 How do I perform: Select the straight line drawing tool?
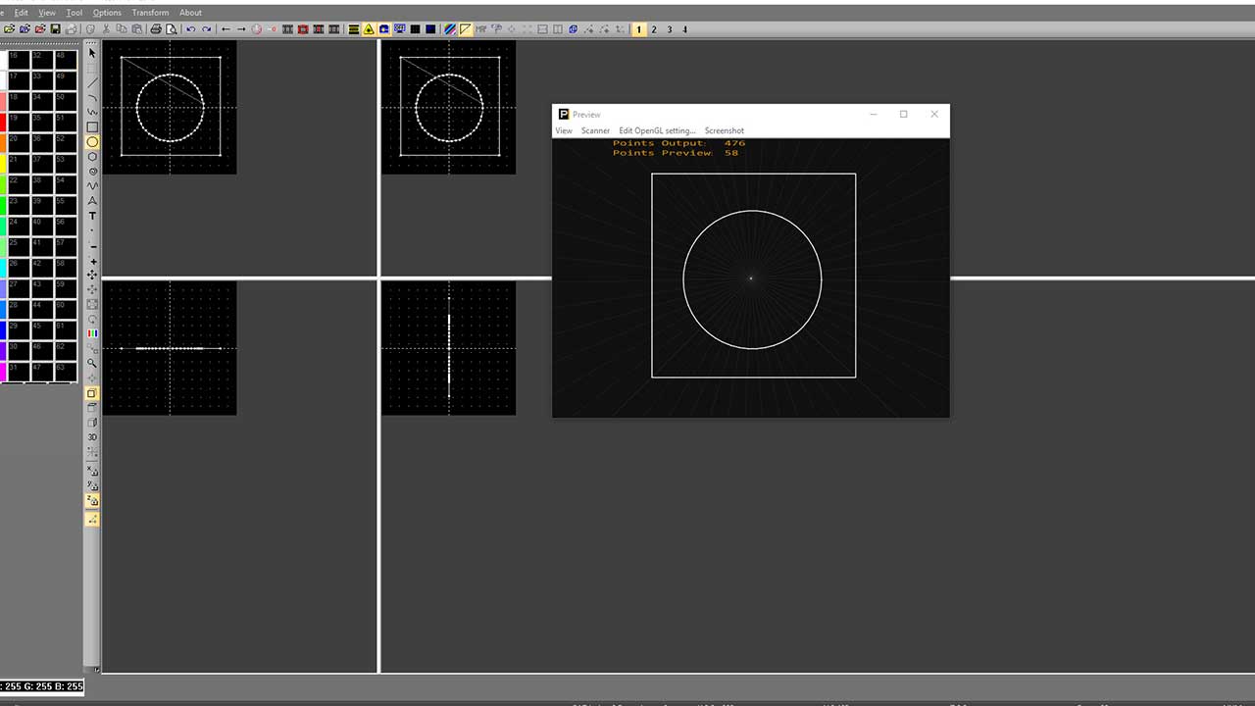[92, 82]
